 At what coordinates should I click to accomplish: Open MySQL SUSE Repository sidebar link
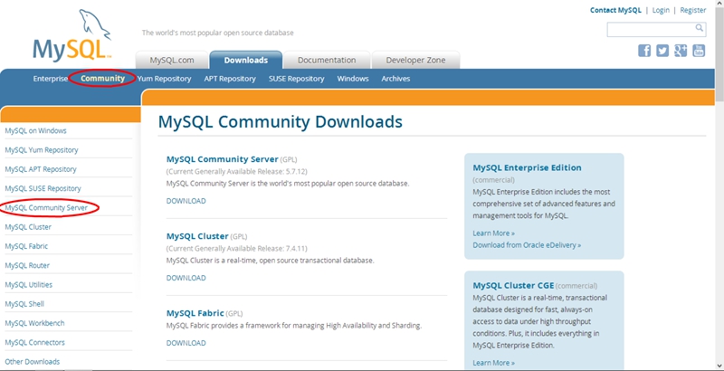[43, 189]
